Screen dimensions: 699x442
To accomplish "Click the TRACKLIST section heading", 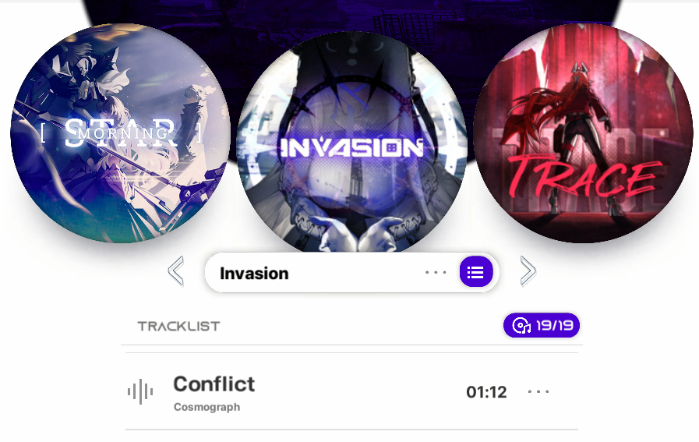I will [178, 327].
